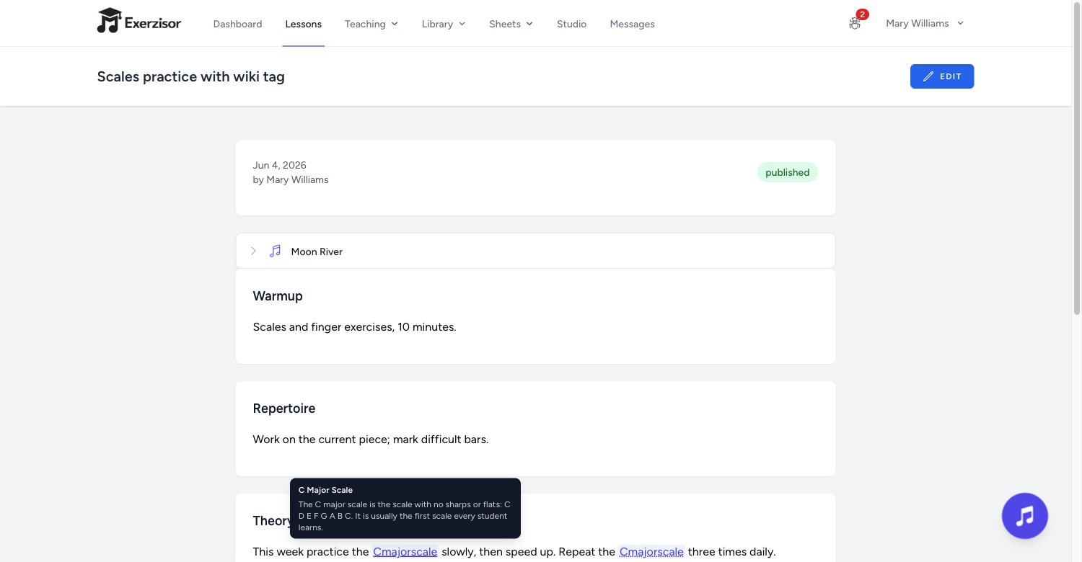This screenshot has width=1082, height=562.
Task: Click the Exerzisor brand name text
Action: coord(153,23)
